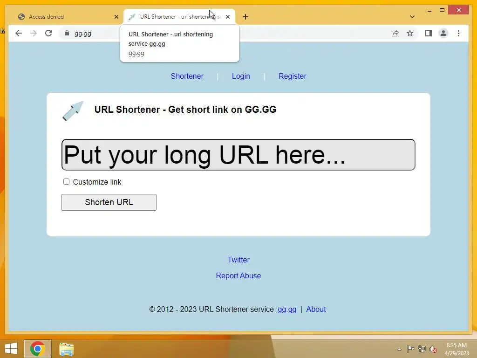Image resolution: width=477 pixels, height=358 pixels.
Task: Maximize the Chrome window
Action: click(x=442, y=10)
